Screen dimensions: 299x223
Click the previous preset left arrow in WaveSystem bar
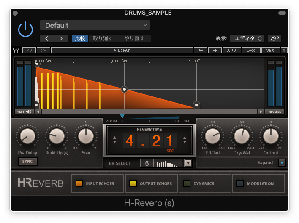(201, 50)
